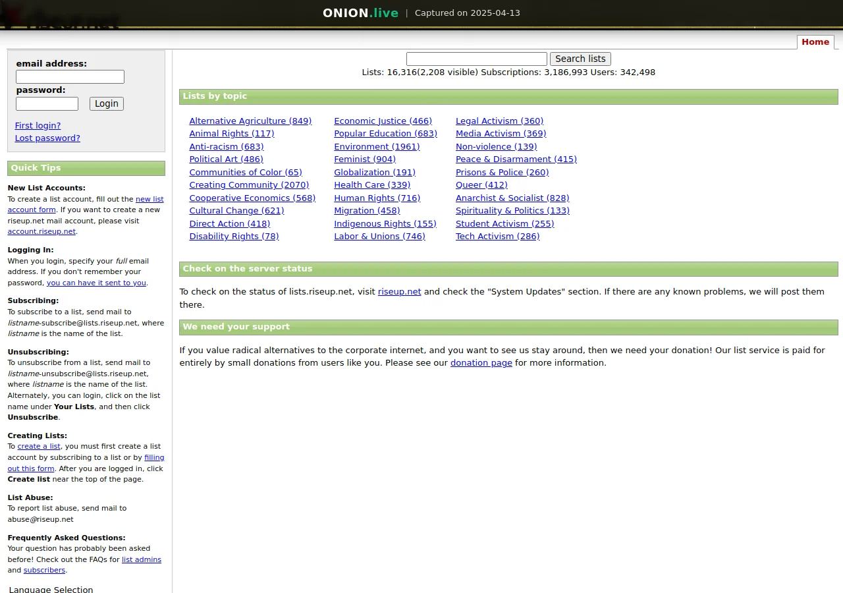Open Labor & Unions (746) topic
The height and width of the screenshot is (593, 843).
pos(379,237)
